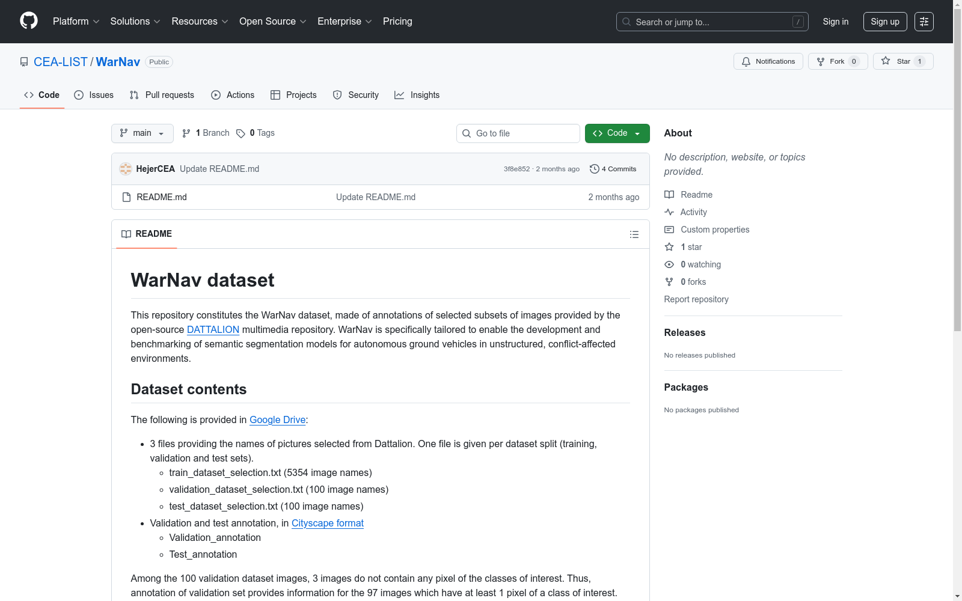The height and width of the screenshot is (601, 962).
Task: Click the notifications bell icon
Action: coord(746,61)
